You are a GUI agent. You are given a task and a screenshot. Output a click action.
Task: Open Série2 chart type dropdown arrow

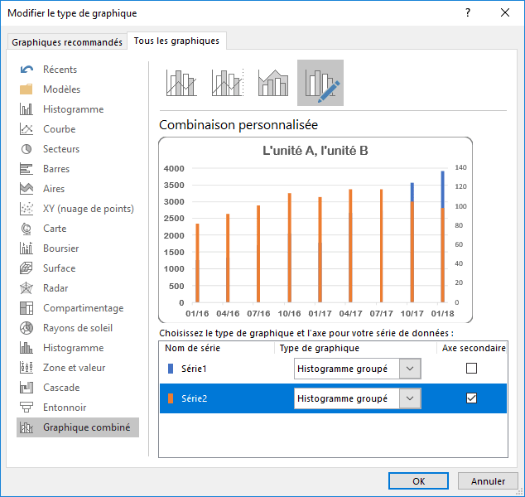[410, 398]
